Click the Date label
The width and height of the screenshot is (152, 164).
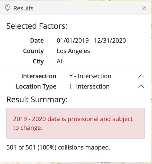point(37,40)
